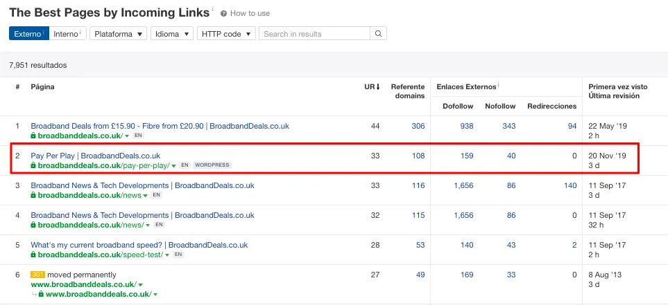Click the info icon next to Enlaces Externos
The image size is (668, 305).
pos(499,85)
